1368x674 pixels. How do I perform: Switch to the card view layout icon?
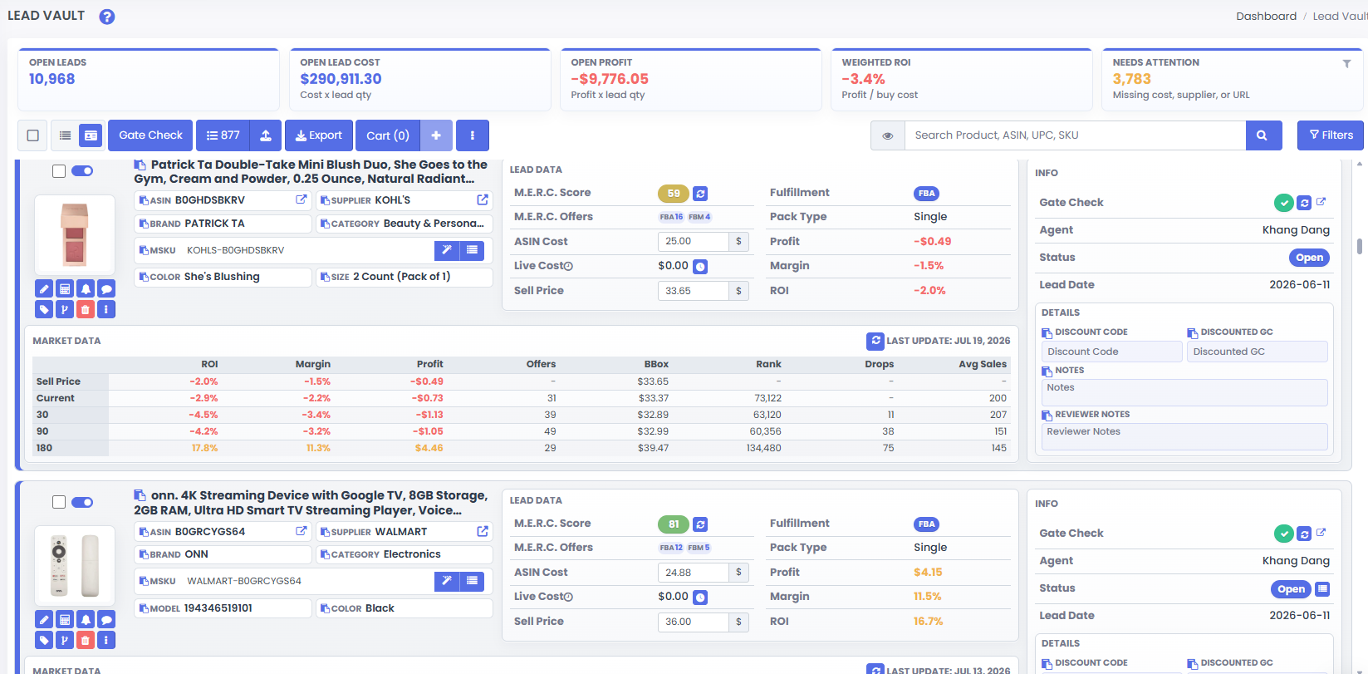click(91, 135)
